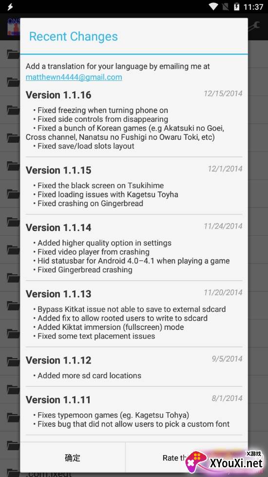
Task: Select the folder icon beside .com.ixedt entry
Action: tap(13, 473)
